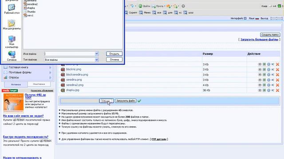Viewport: 284px width, 159px height.
Task: Click the Язык flag icon
Action: tap(257, 19)
